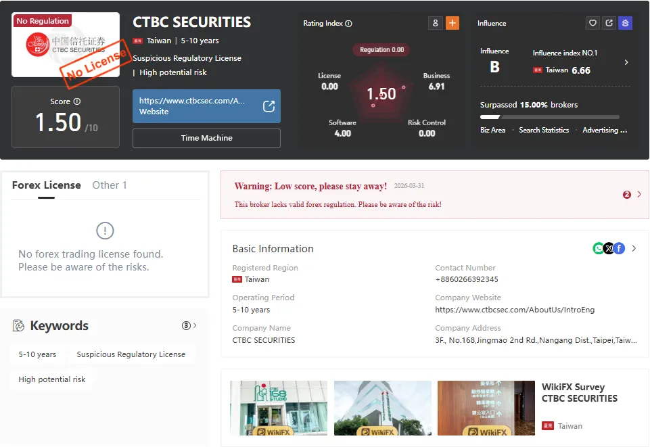Image resolution: width=650 pixels, height=447 pixels.
Task: Switch to the Other 1 tab
Action: pos(110,185)
